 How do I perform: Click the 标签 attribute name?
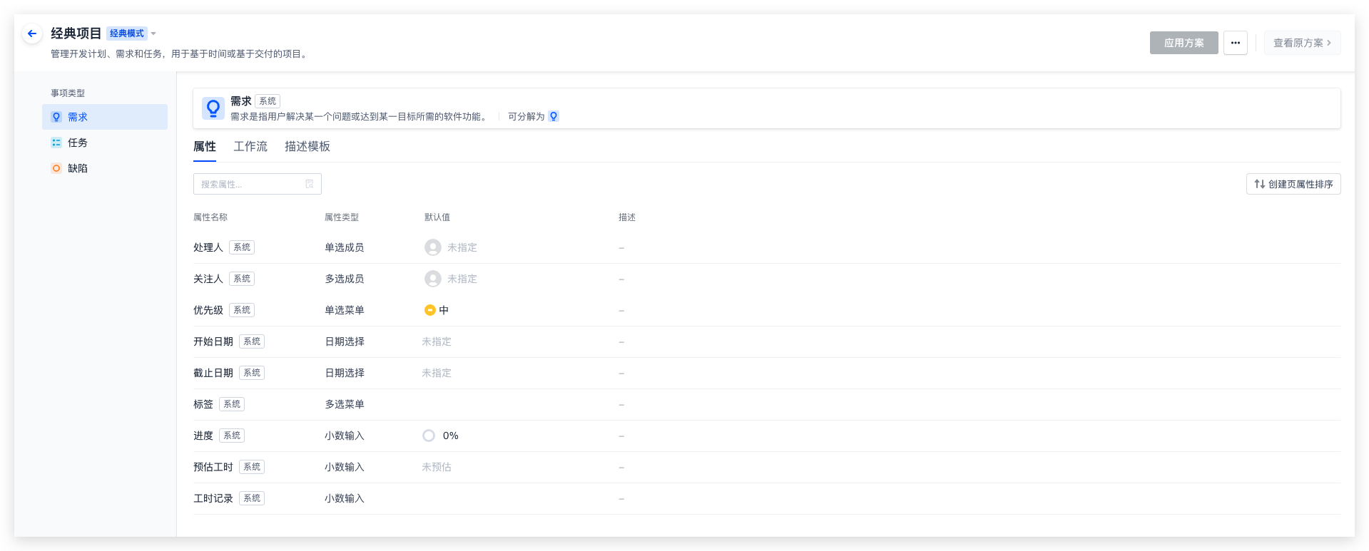(x=203, y=404)
